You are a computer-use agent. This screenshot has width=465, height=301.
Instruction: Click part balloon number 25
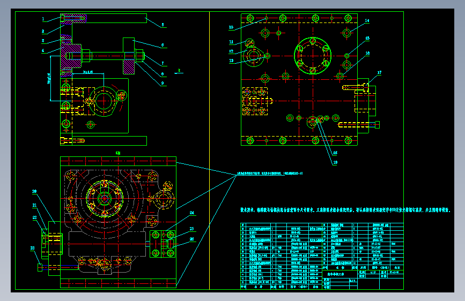tap(192, 229)
